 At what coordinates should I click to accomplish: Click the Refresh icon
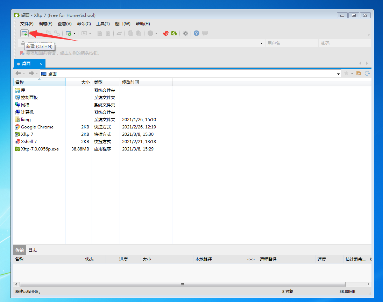(367, 73)
